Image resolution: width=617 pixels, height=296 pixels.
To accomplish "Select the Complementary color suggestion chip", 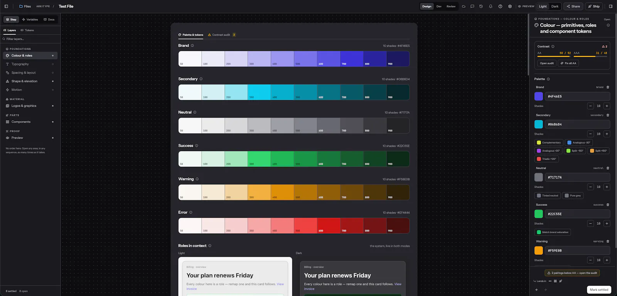I will 549,143.
